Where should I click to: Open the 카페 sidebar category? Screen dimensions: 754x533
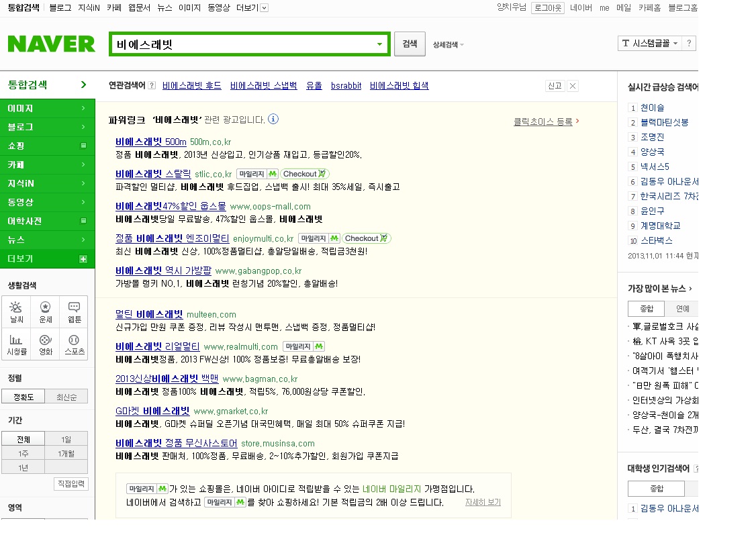[48, 164]
